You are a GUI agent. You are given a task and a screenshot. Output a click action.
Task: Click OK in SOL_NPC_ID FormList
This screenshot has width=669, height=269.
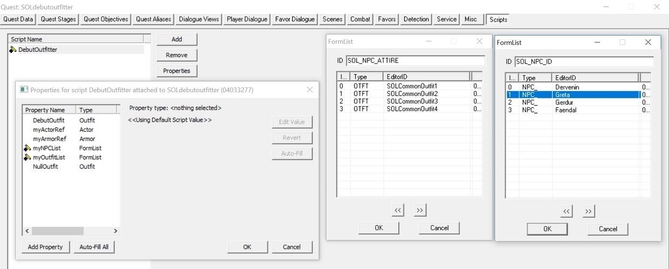548,229
